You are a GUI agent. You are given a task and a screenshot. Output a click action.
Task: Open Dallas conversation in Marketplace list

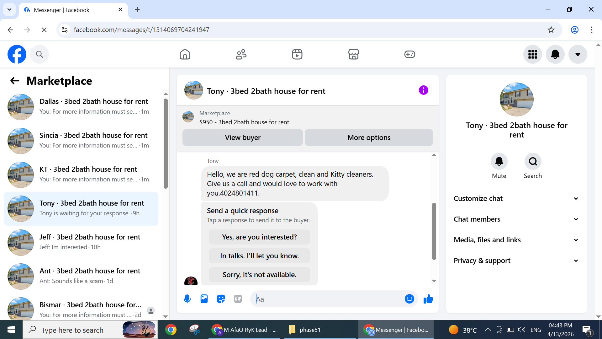coord(81,107)
